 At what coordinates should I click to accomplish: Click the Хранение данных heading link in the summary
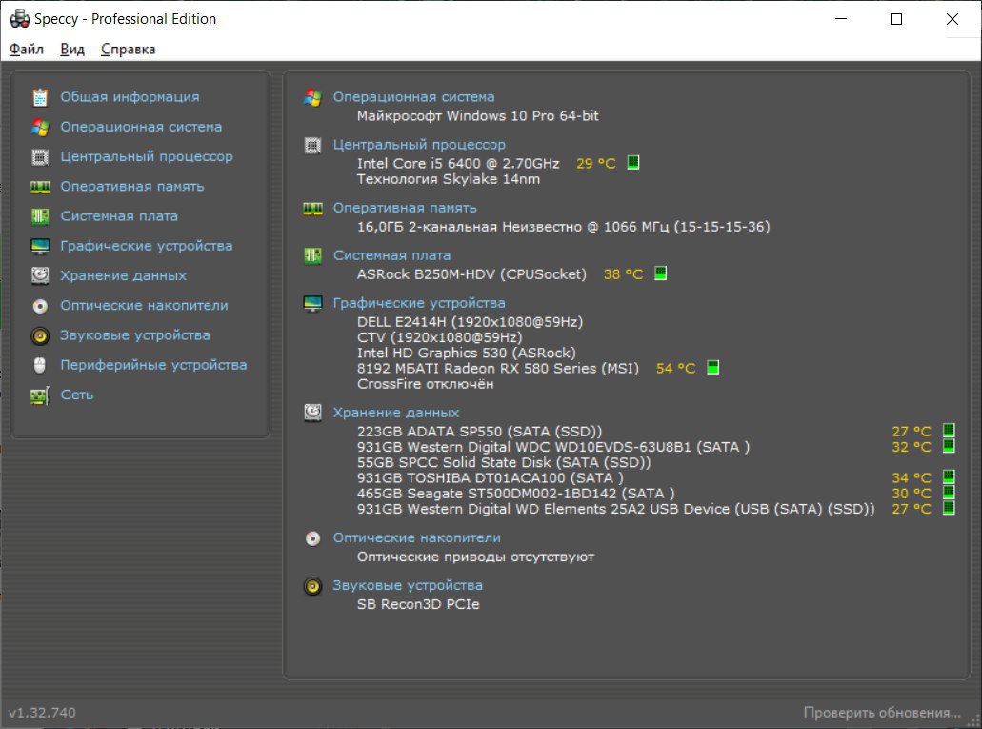click(396, 413)
